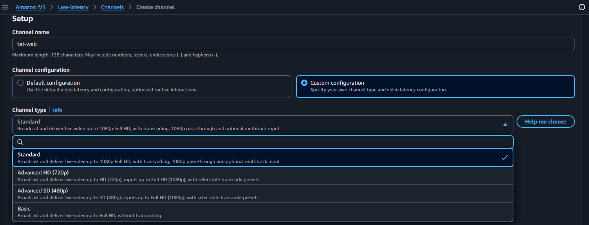Viewport: 589px width, 225px height.
Task: Click the Channel name input field
Action: pos(293,44)
